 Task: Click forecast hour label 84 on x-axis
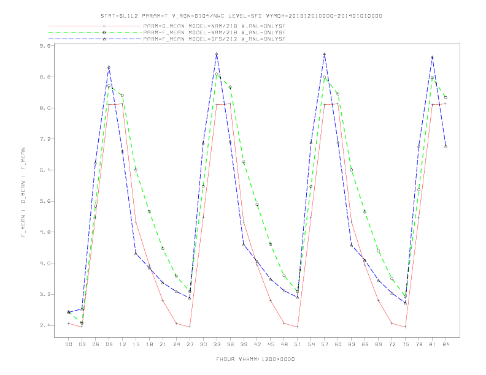tap(445, 344)
